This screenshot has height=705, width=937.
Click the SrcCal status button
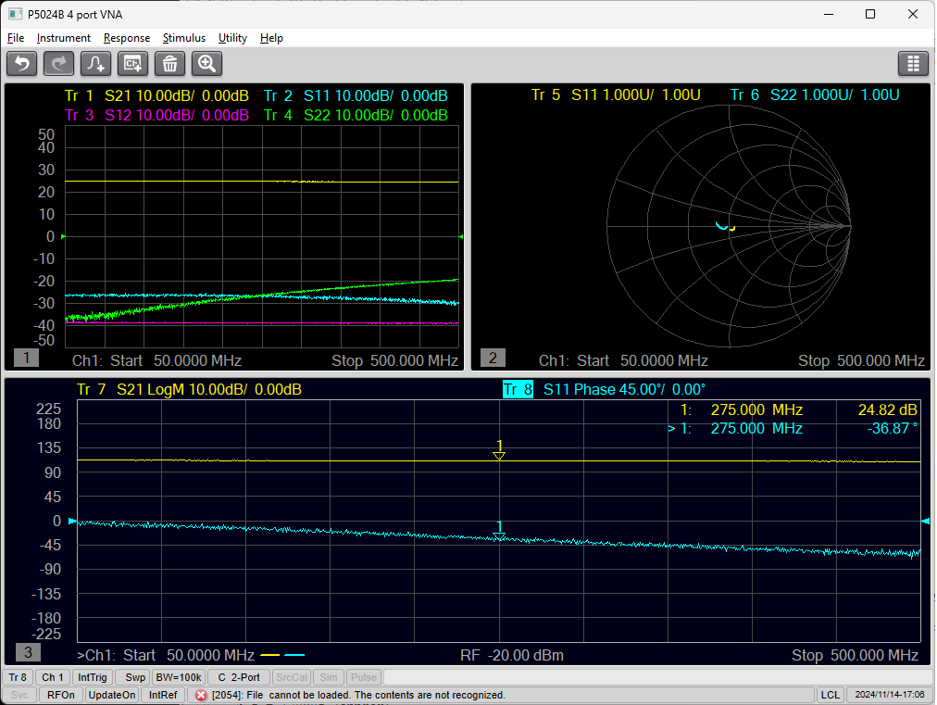pyautogui.click(x=292, y=677)
